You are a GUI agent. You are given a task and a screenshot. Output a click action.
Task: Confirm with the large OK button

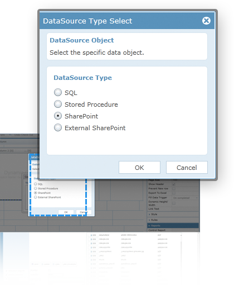pyautogui.click(x=139, y=168)
